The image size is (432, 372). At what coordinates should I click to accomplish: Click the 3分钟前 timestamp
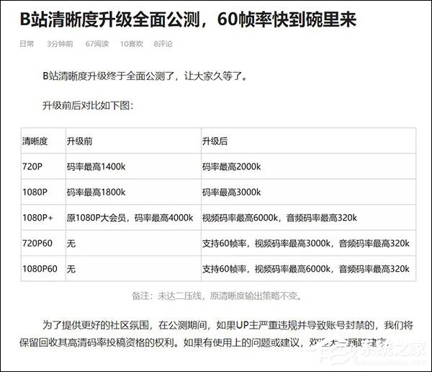tap(60, 44)
